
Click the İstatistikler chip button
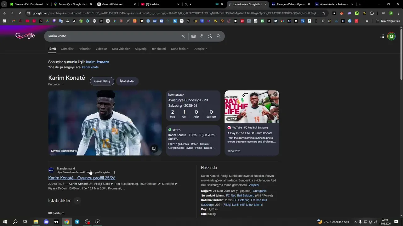tap(127, 81)
